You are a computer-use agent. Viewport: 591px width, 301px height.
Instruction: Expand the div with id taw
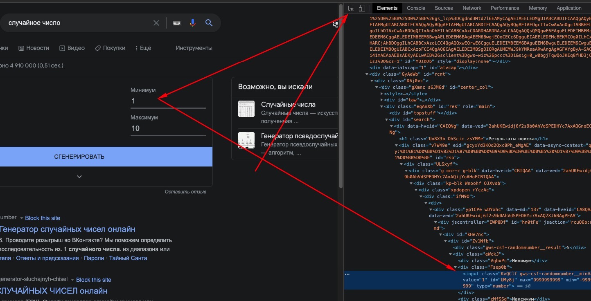[x=381, y=100]
